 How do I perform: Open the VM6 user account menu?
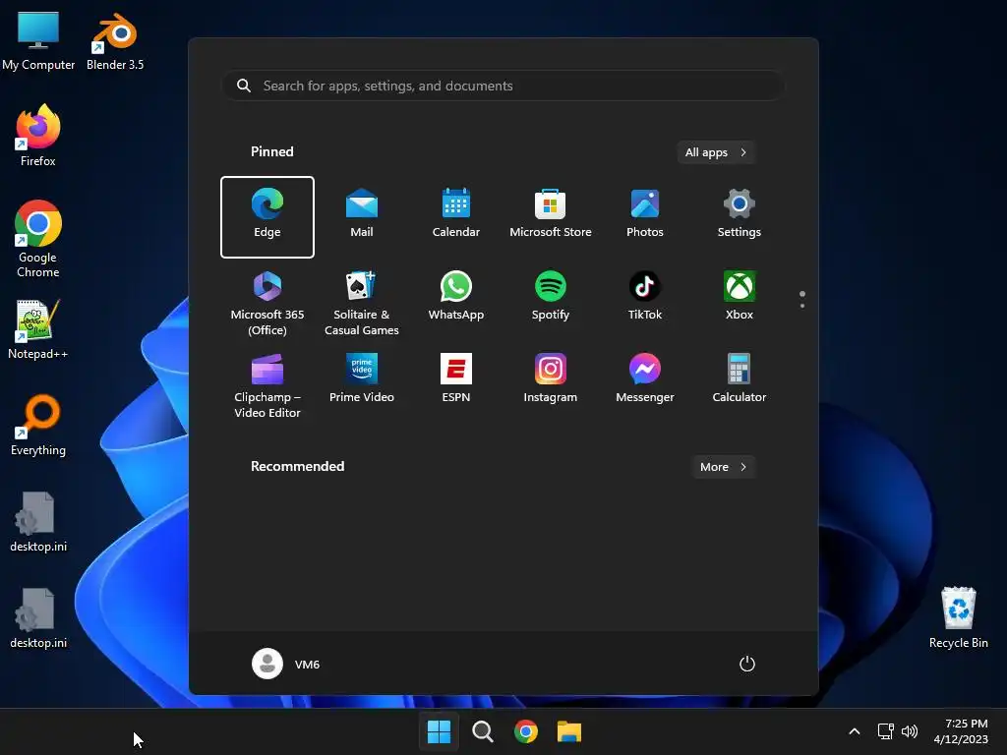click(286, 664)
